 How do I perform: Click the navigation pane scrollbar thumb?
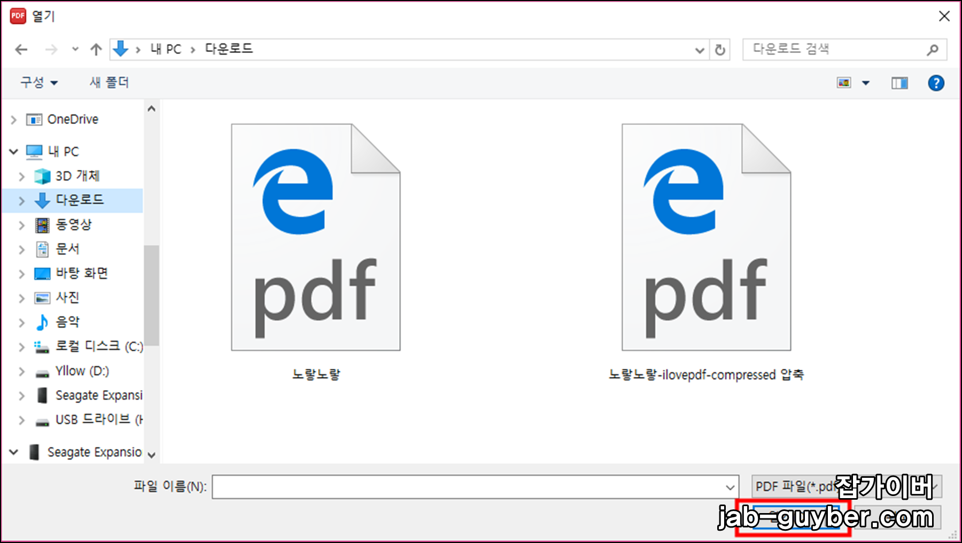click(152, 295)
